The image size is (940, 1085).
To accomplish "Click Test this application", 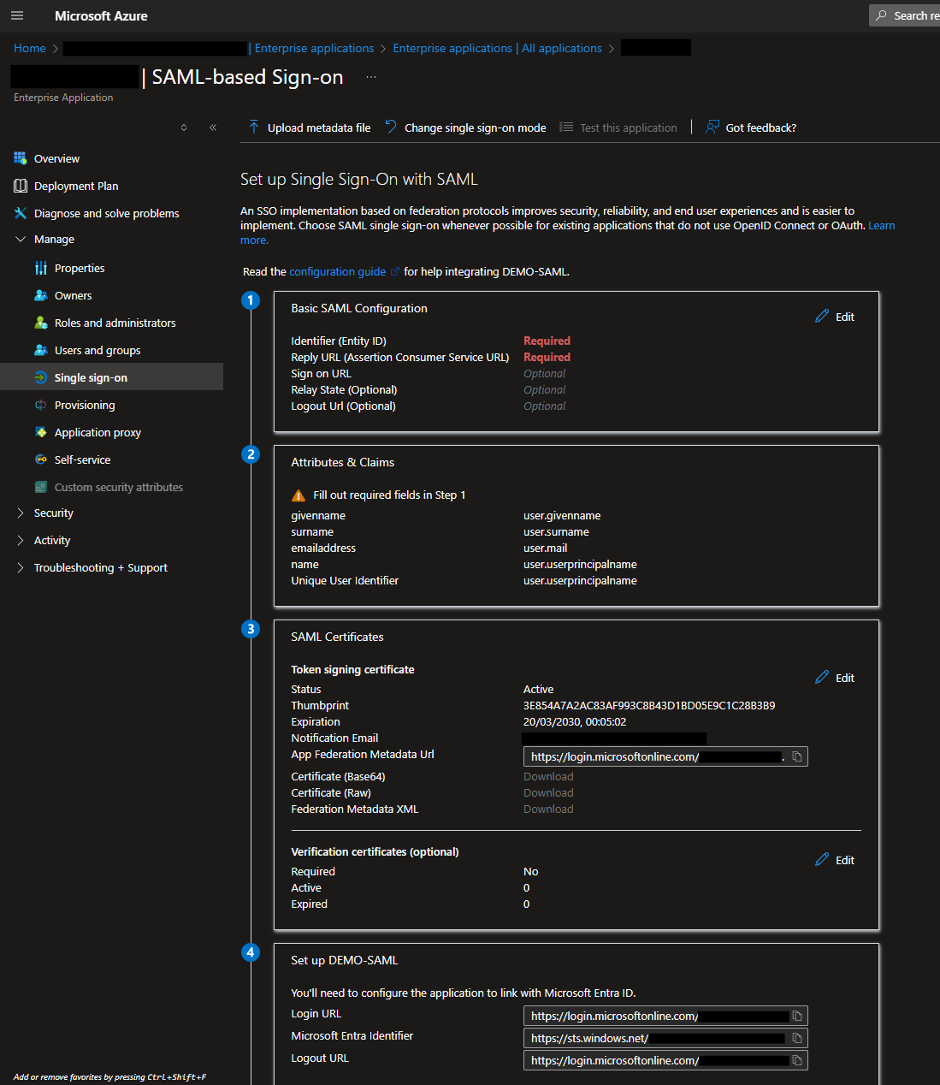I will tap(618, 127).
